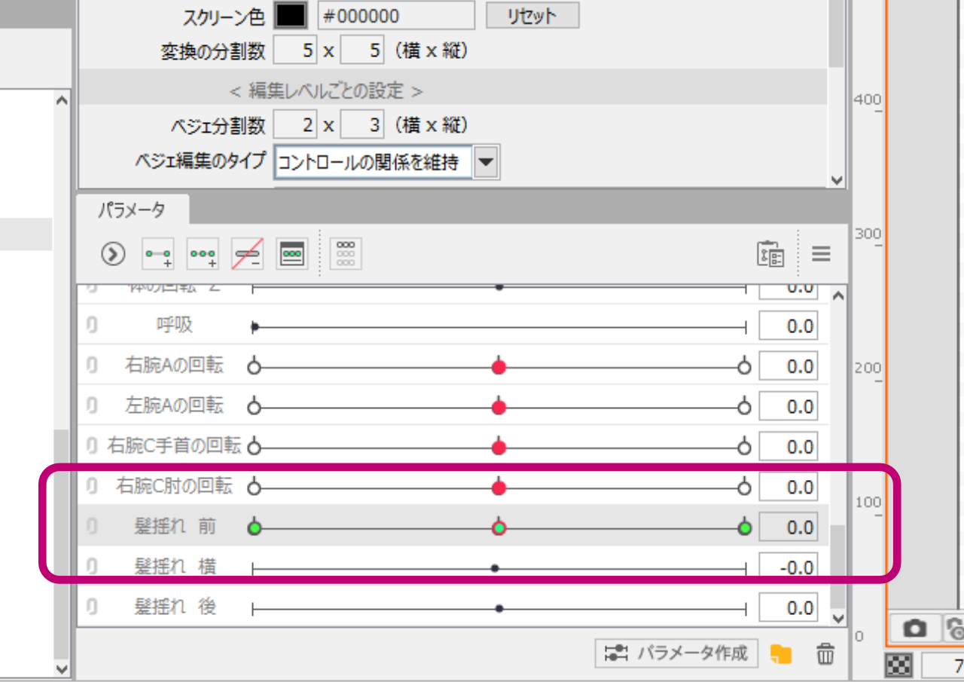The image size is (964, 682).
Task: Toggle link icon for 右腕C肘の回転 parameter
Action: 92,487
